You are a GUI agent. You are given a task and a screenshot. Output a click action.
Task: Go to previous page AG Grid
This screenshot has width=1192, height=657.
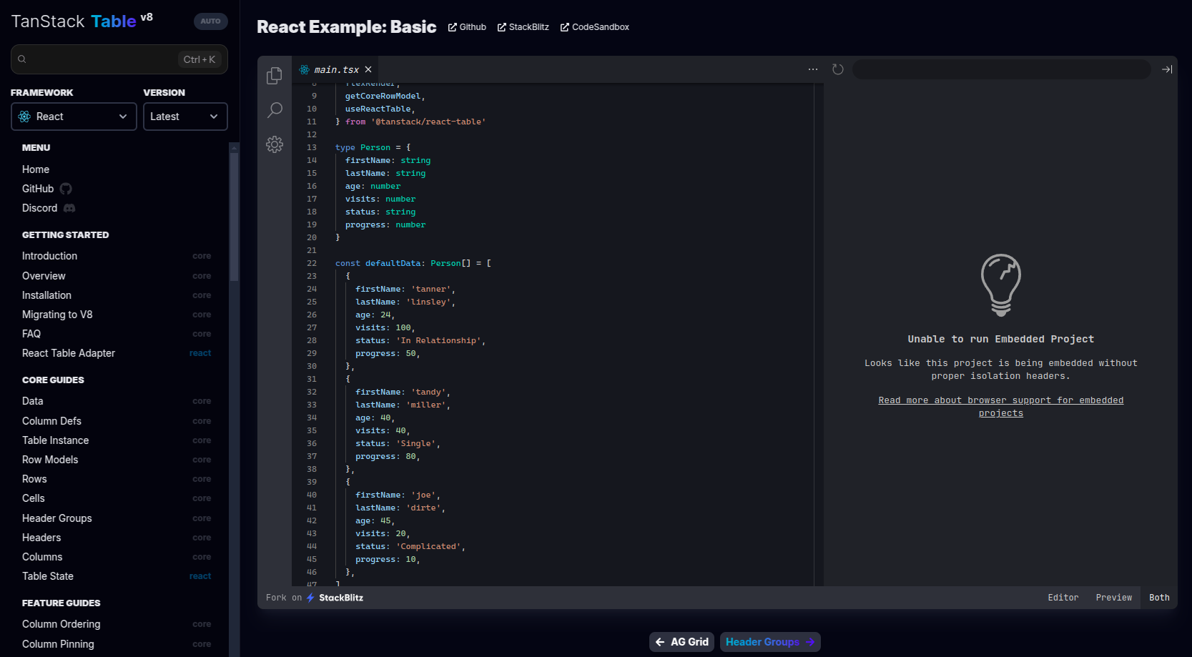click(682, 642)
